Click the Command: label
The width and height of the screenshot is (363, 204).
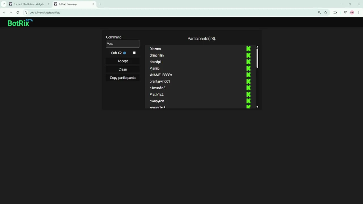114,37
